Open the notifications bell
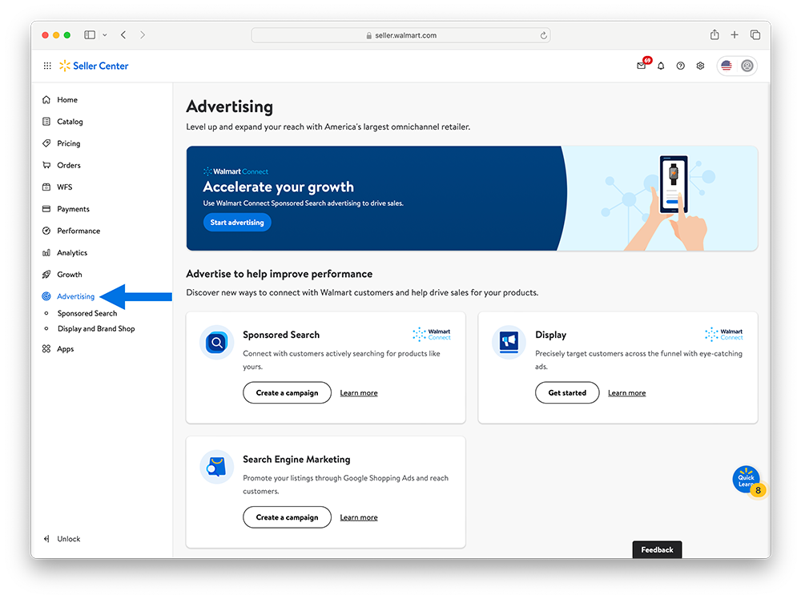801x599 pixels. [661, 66]
